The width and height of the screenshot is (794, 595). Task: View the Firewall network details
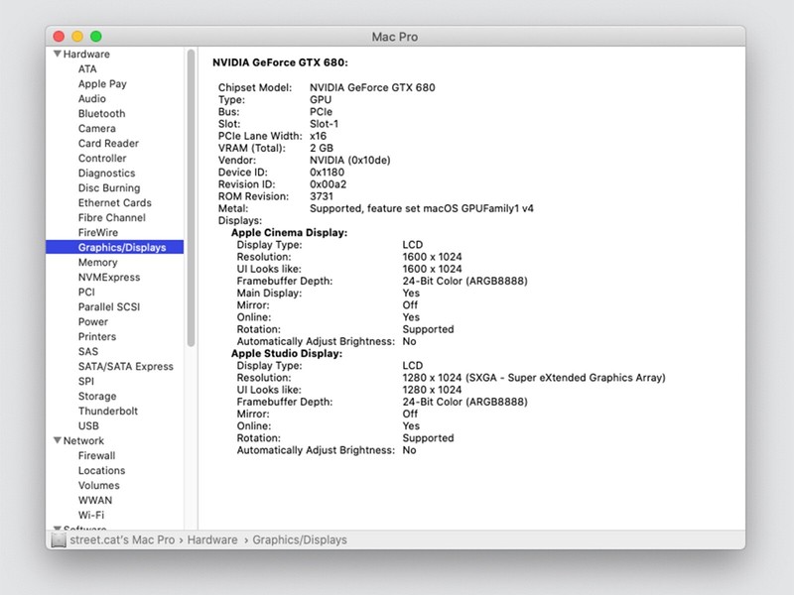96,456
